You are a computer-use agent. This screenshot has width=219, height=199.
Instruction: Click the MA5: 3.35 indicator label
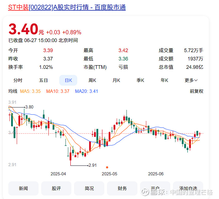coord(30,91)
